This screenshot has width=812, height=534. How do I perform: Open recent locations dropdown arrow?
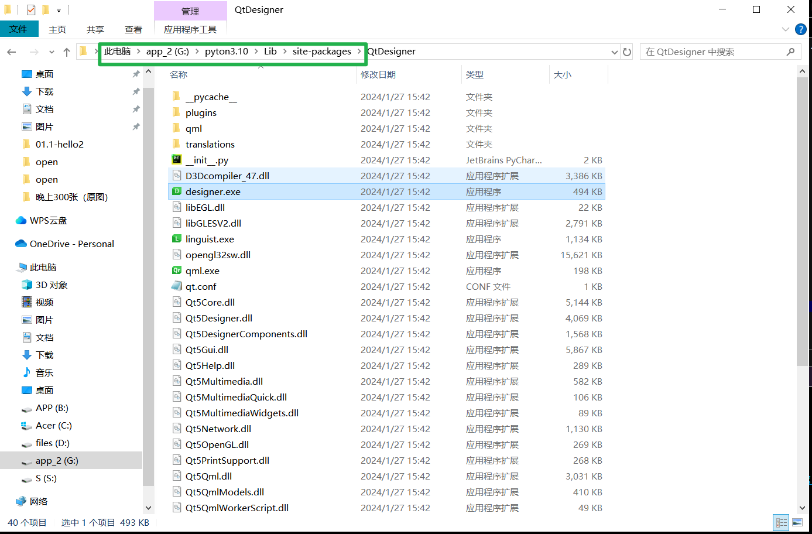click(52, 52)
